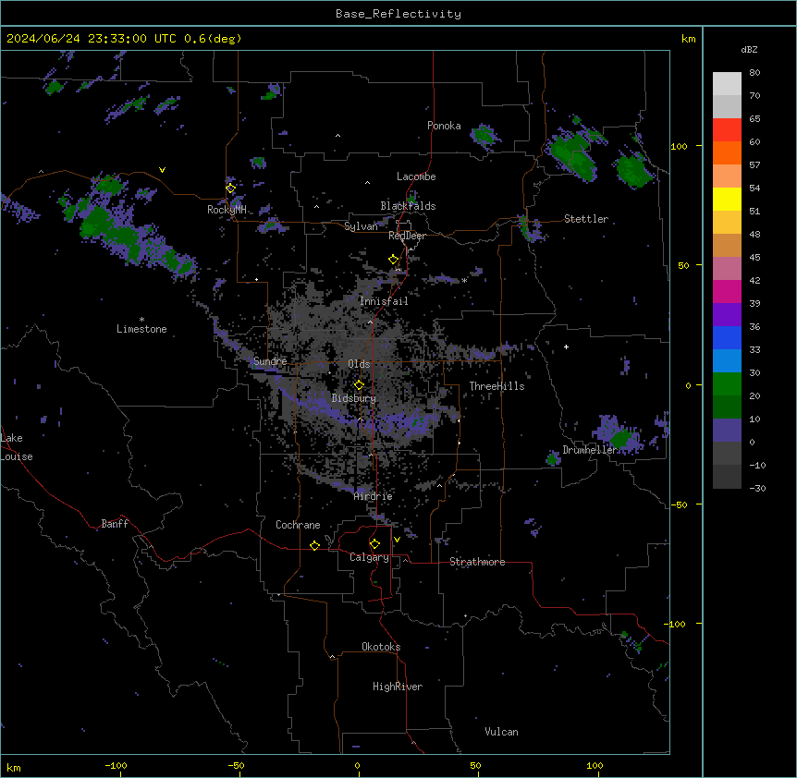Click the white plus marker east of ThreeHills
Viewport: 797px width, 778px height.
pos(566,346)
